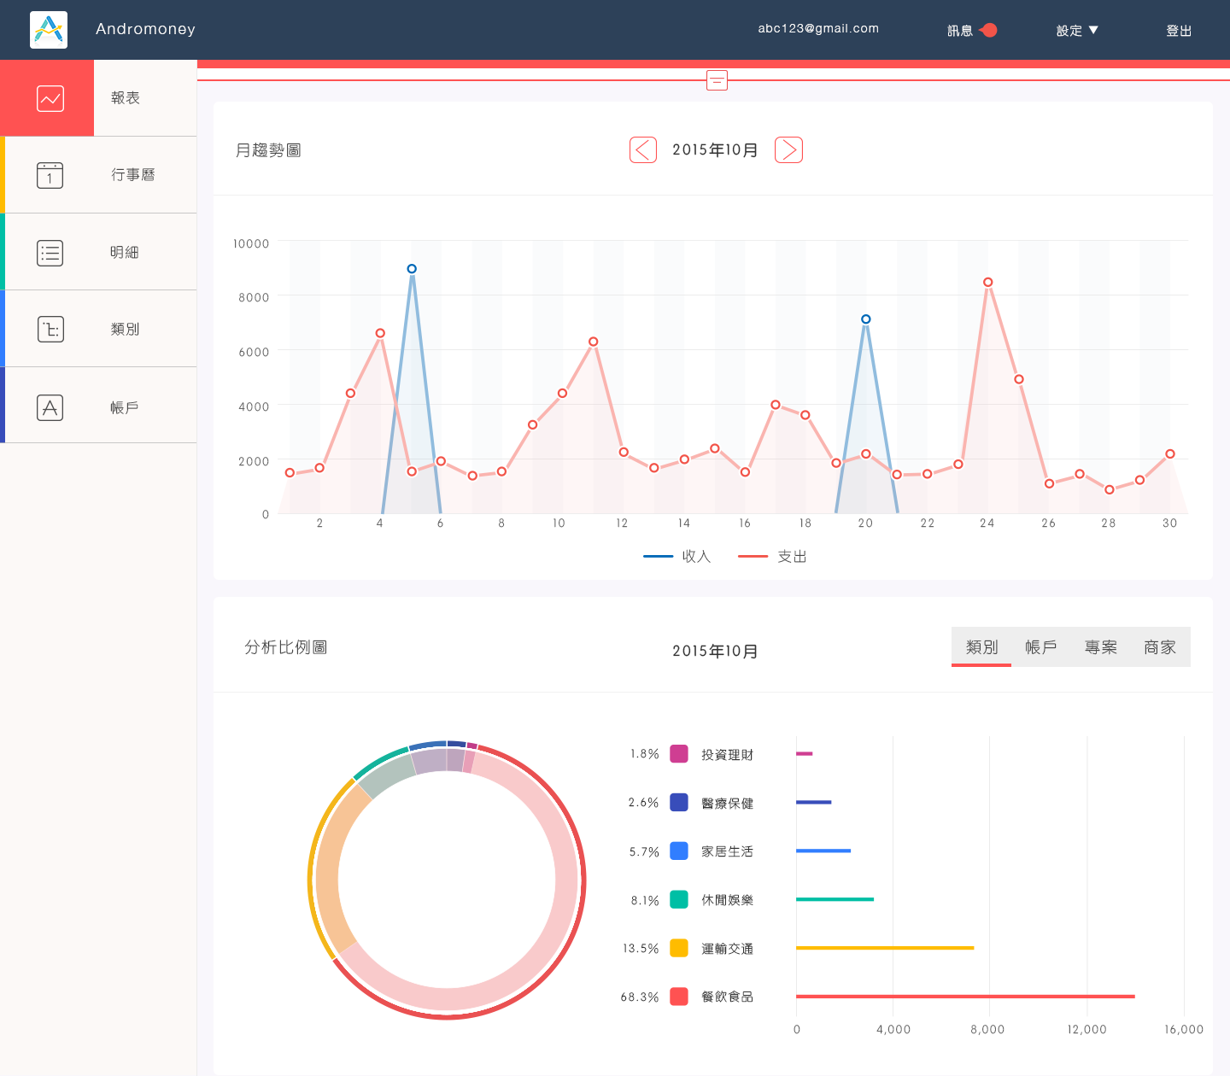
Task: Click the 餐飲食品 red horizontal bar
Action: (x=965, y=997)
